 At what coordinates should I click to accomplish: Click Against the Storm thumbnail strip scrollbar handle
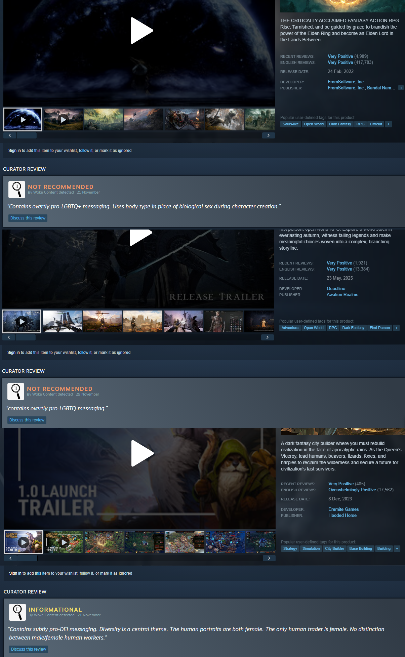(27, 558)
